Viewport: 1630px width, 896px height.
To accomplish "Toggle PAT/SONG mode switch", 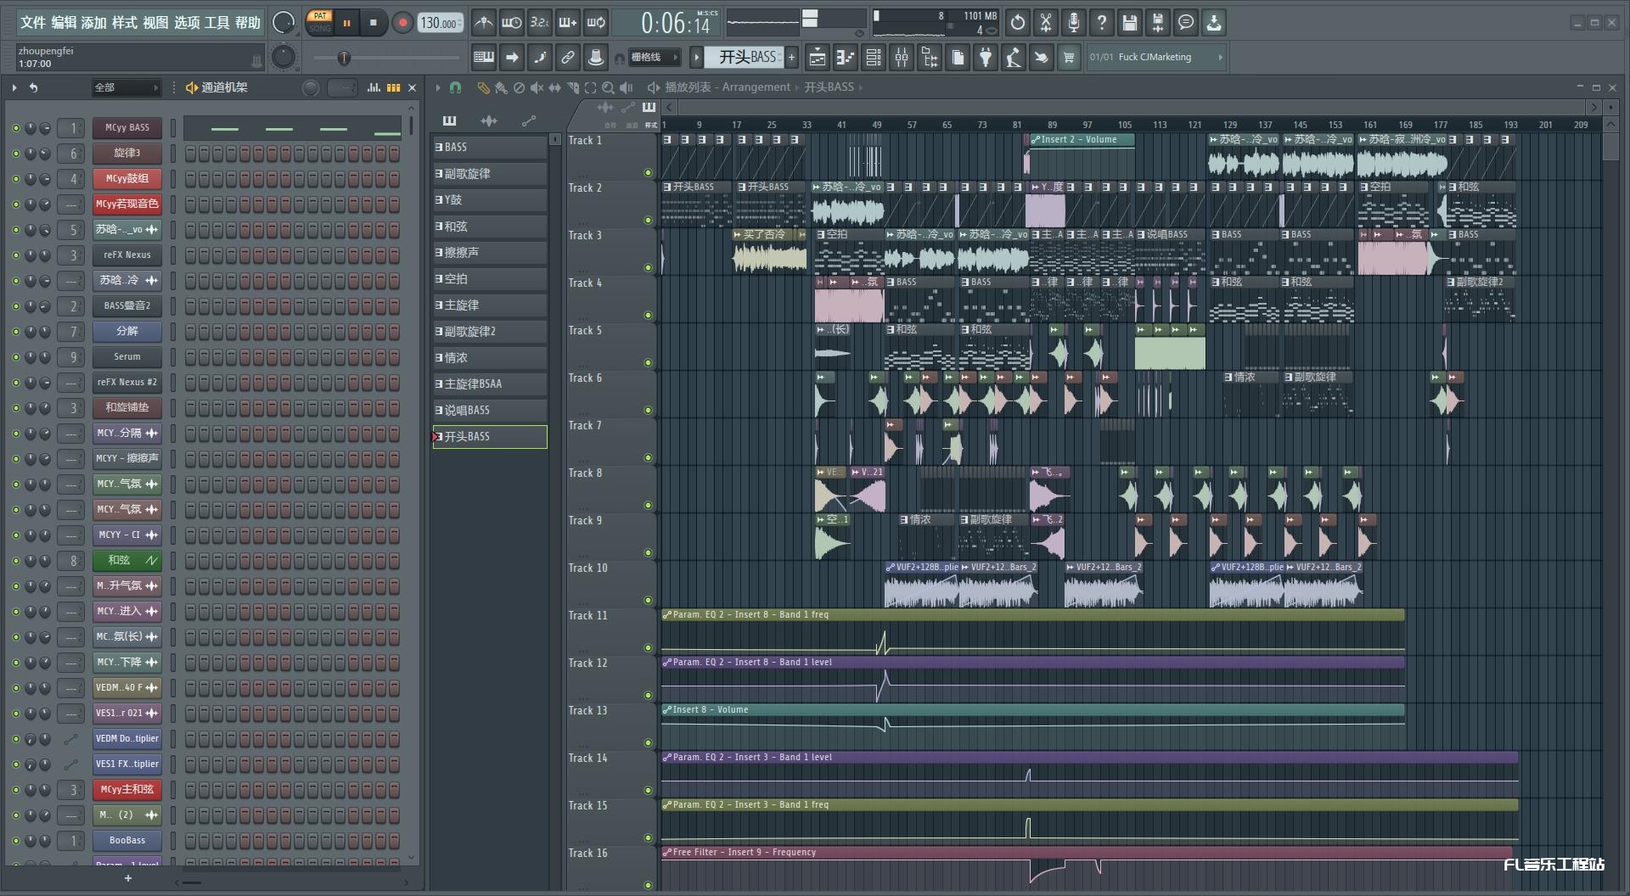I will (x=320, y=22).
